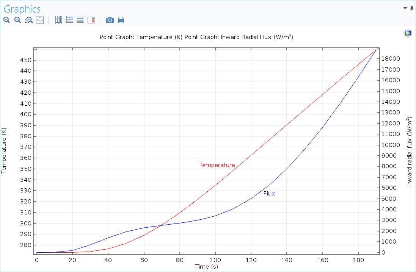
Task: Click the Temperature (K) left axis label
Action: [4, 151]
